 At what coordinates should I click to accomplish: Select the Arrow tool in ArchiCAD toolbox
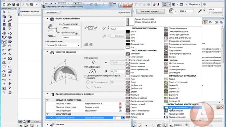tap(4, 12)
